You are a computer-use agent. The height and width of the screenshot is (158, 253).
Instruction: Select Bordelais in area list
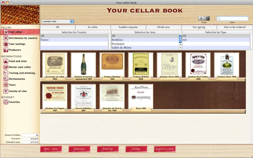point(145,40)
